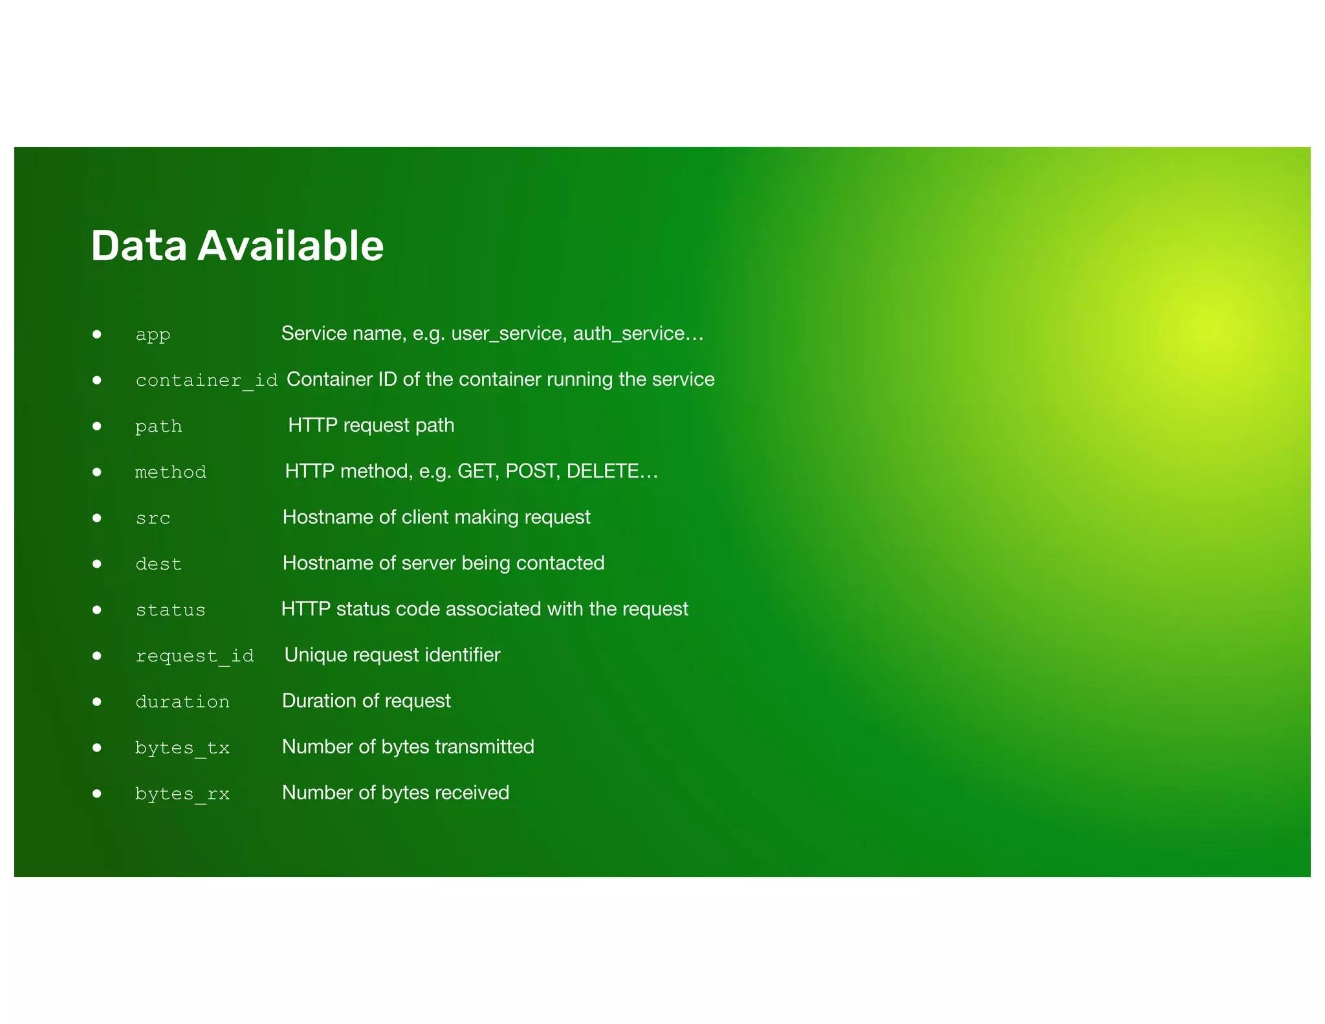Click 'Container ID of the container running the service'
1325x1024 pixels.
coord(501,379)
